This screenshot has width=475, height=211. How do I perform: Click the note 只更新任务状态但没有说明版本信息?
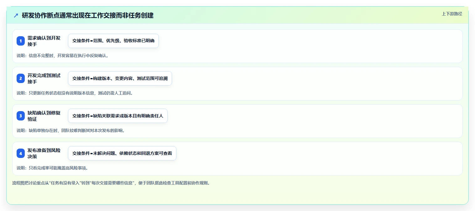[x=75, y=93]
